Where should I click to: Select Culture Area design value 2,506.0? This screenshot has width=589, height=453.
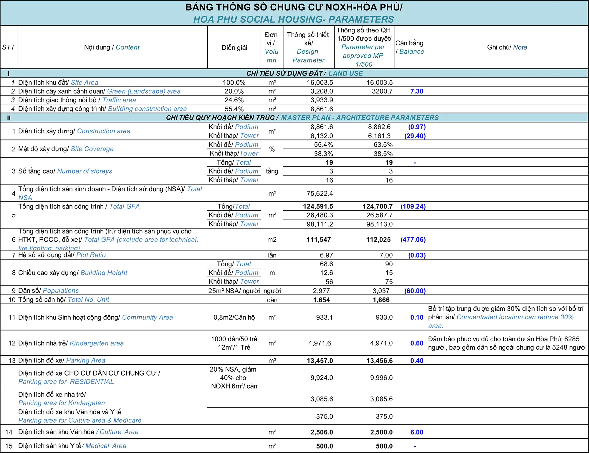pyautogui.click(x=322, y=432)
